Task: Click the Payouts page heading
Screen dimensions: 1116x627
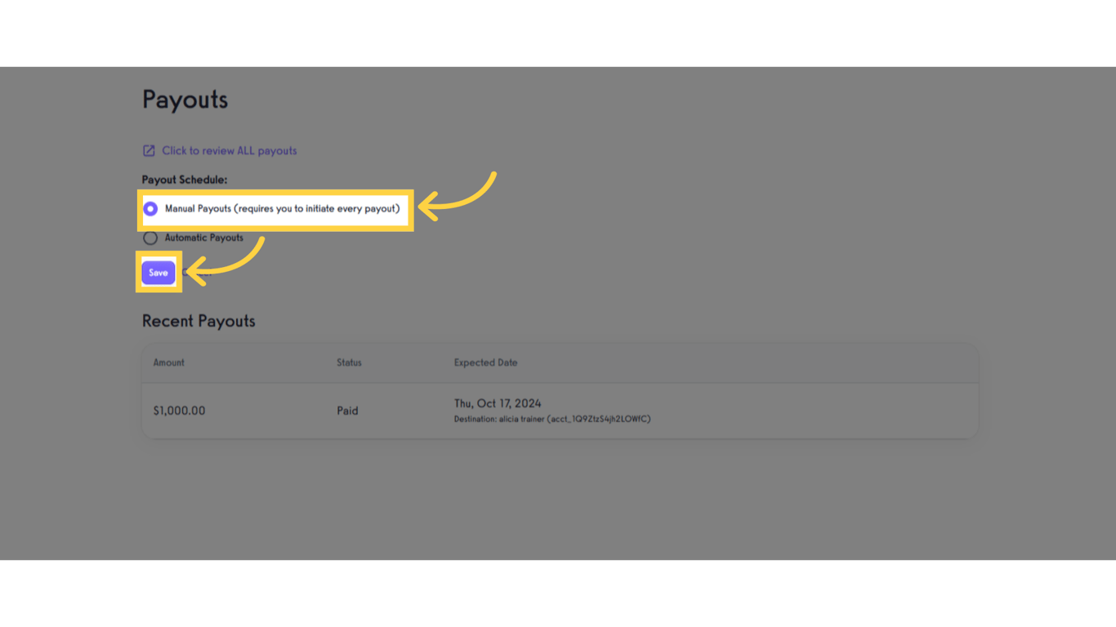Action: point(185,99)
